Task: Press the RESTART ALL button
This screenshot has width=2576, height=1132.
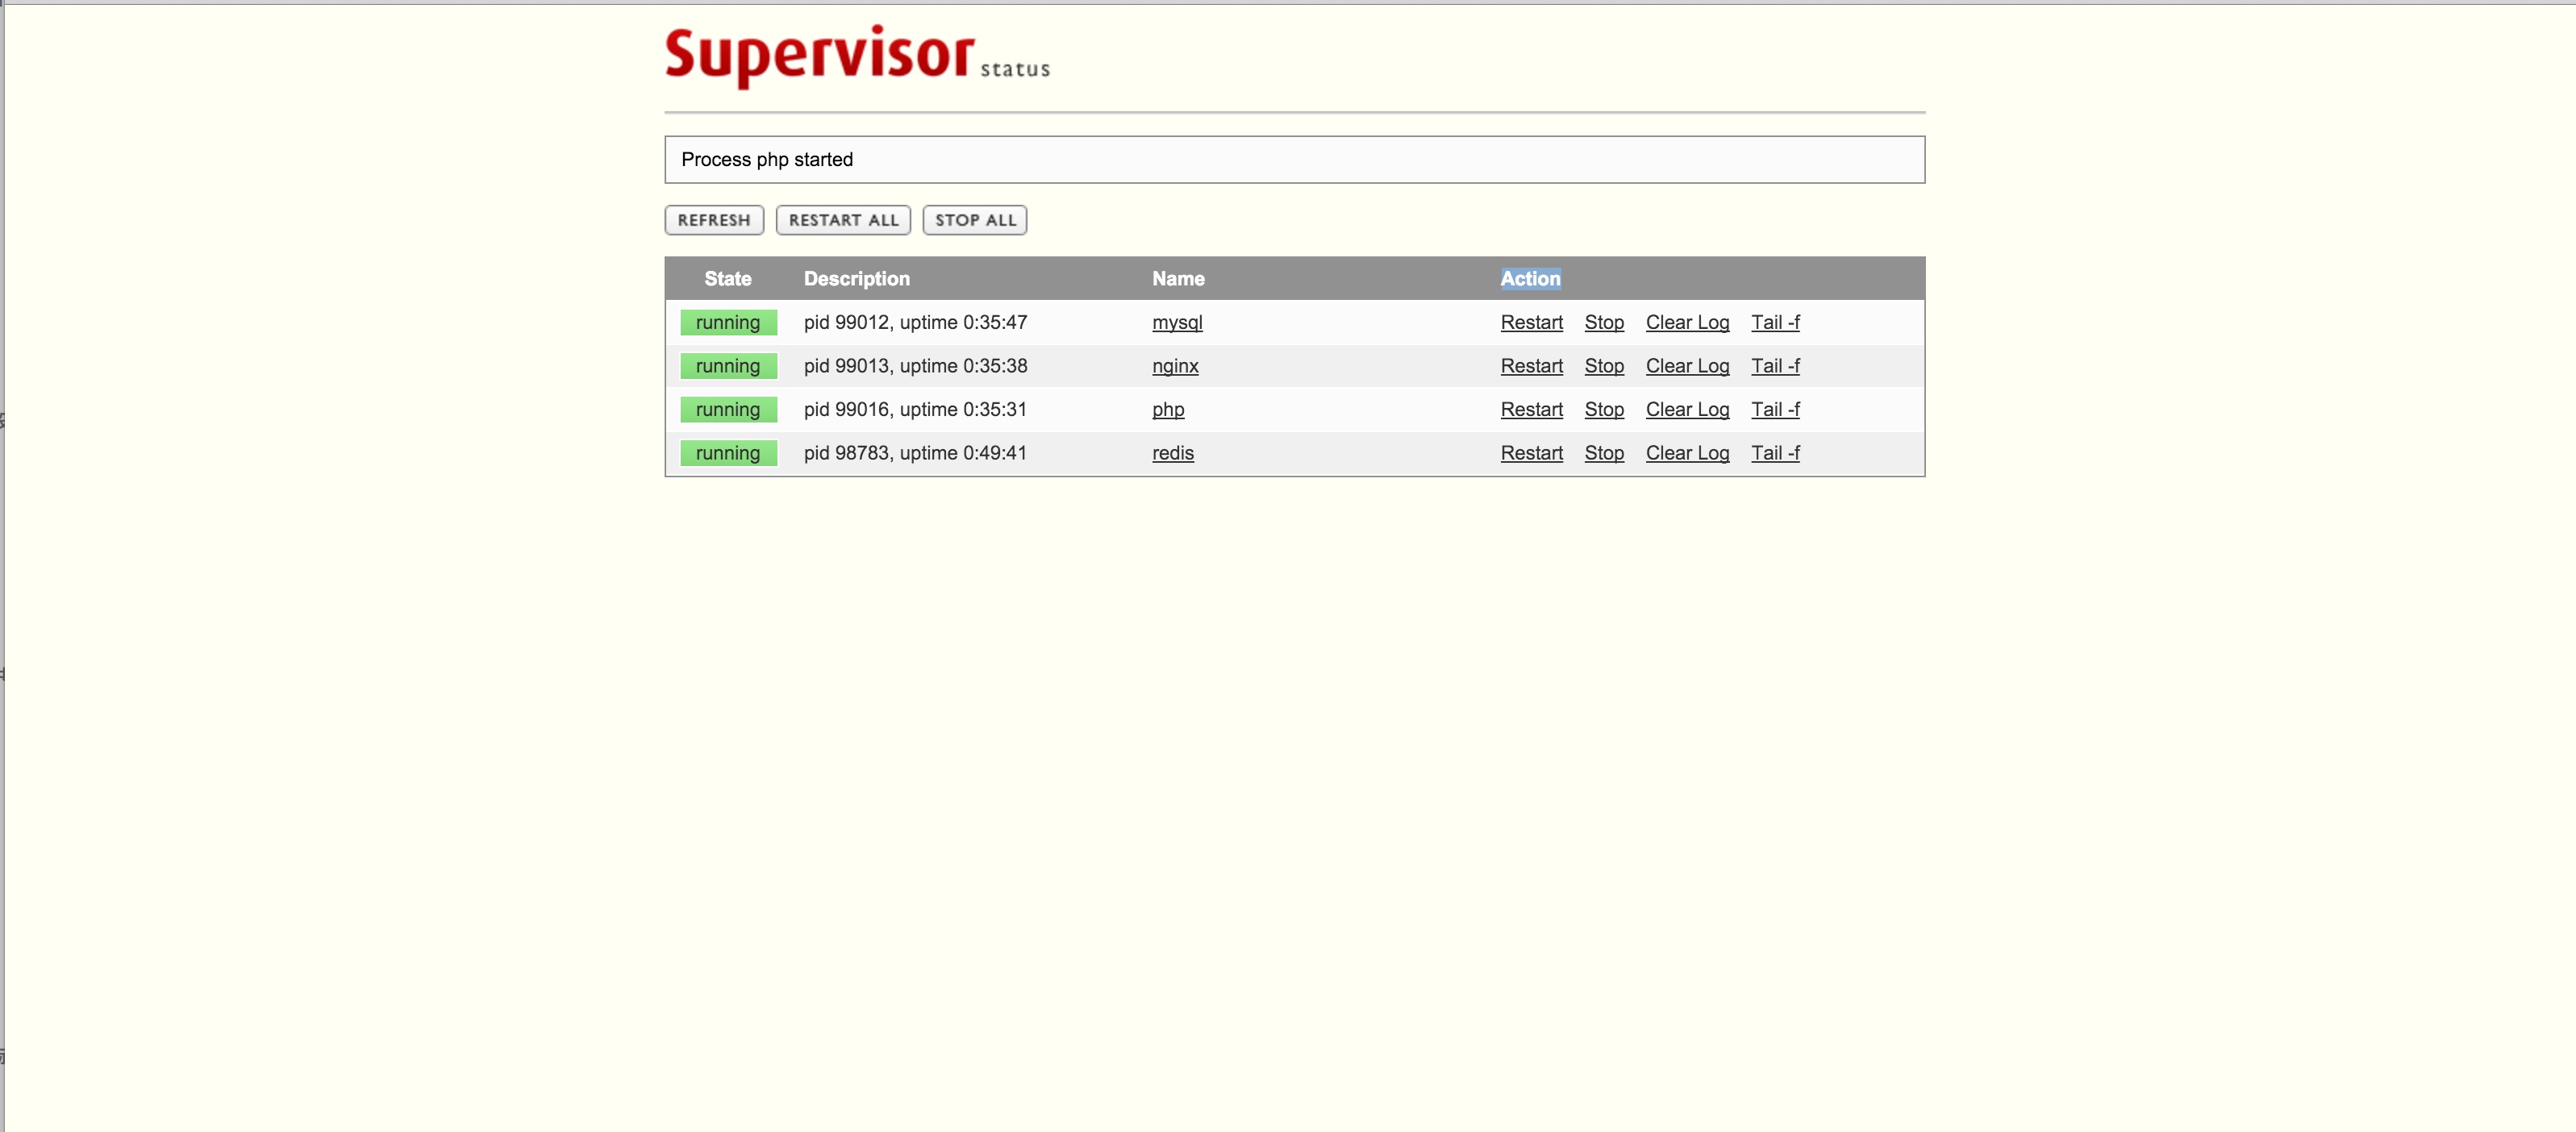Action: 843,220
